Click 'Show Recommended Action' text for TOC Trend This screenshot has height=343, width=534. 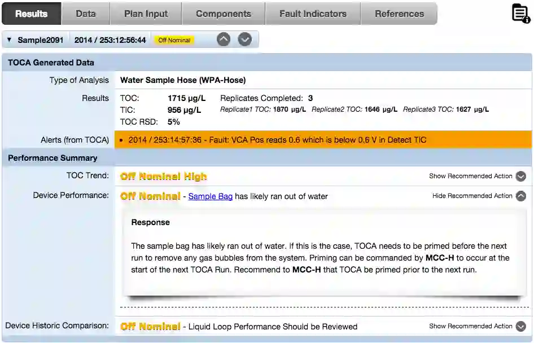[x=471, y=176]
